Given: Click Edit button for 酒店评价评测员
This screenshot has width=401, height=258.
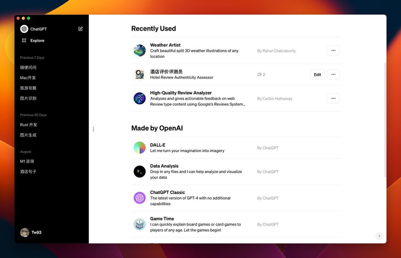Looking at the screenshot, I should pos(317,74).
